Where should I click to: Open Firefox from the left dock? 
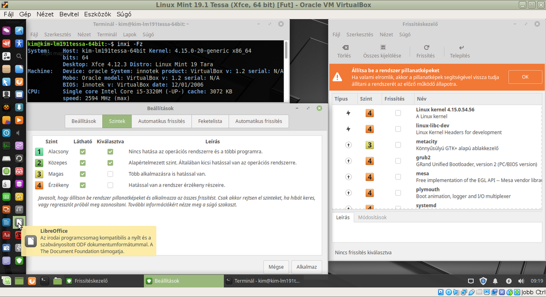pyautogui.click(x=19, y=82)
